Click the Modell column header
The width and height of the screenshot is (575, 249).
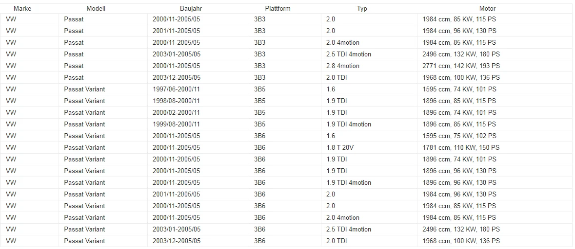point(96,8)
